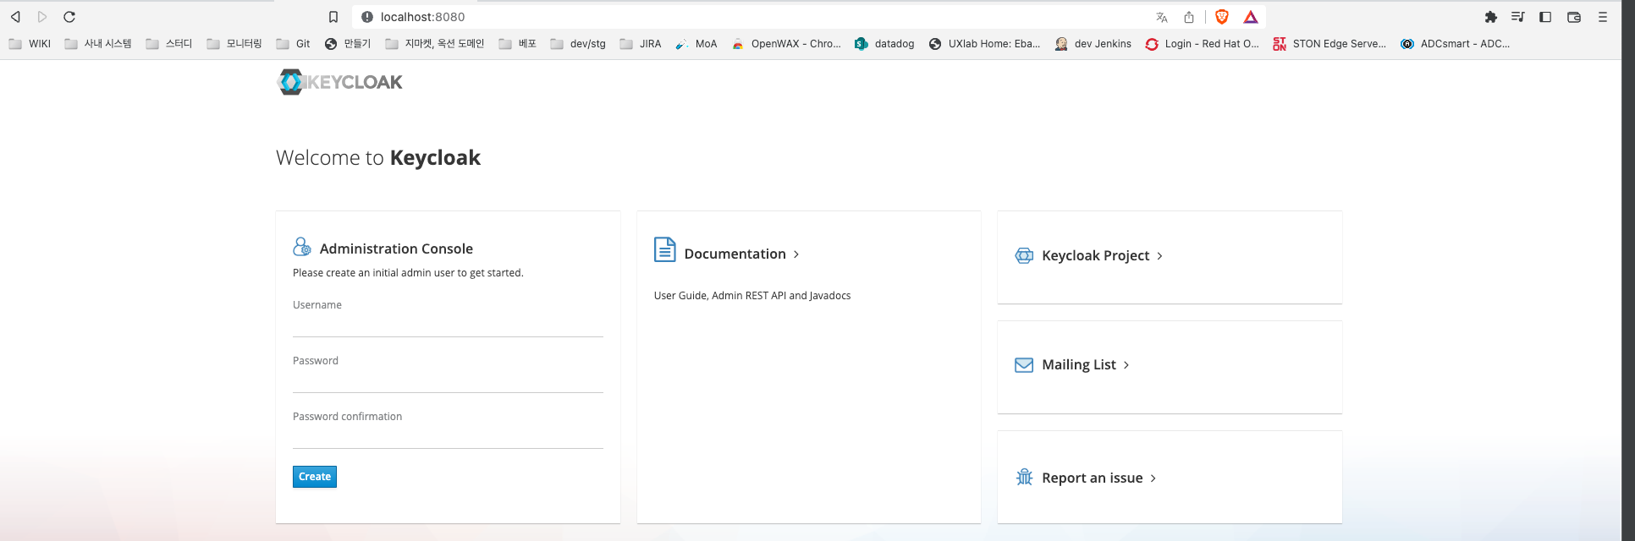Screen dimensions: 1635x541
Task: Click the Administration Console heading
Action: click(396, 249)
